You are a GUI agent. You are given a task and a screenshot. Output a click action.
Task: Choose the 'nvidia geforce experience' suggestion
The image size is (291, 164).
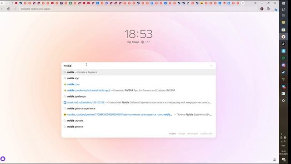138,108
